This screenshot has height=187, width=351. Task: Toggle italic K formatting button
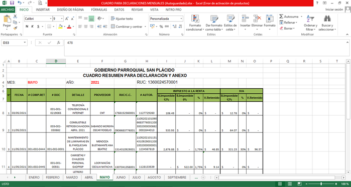click(x=33, y=27)
